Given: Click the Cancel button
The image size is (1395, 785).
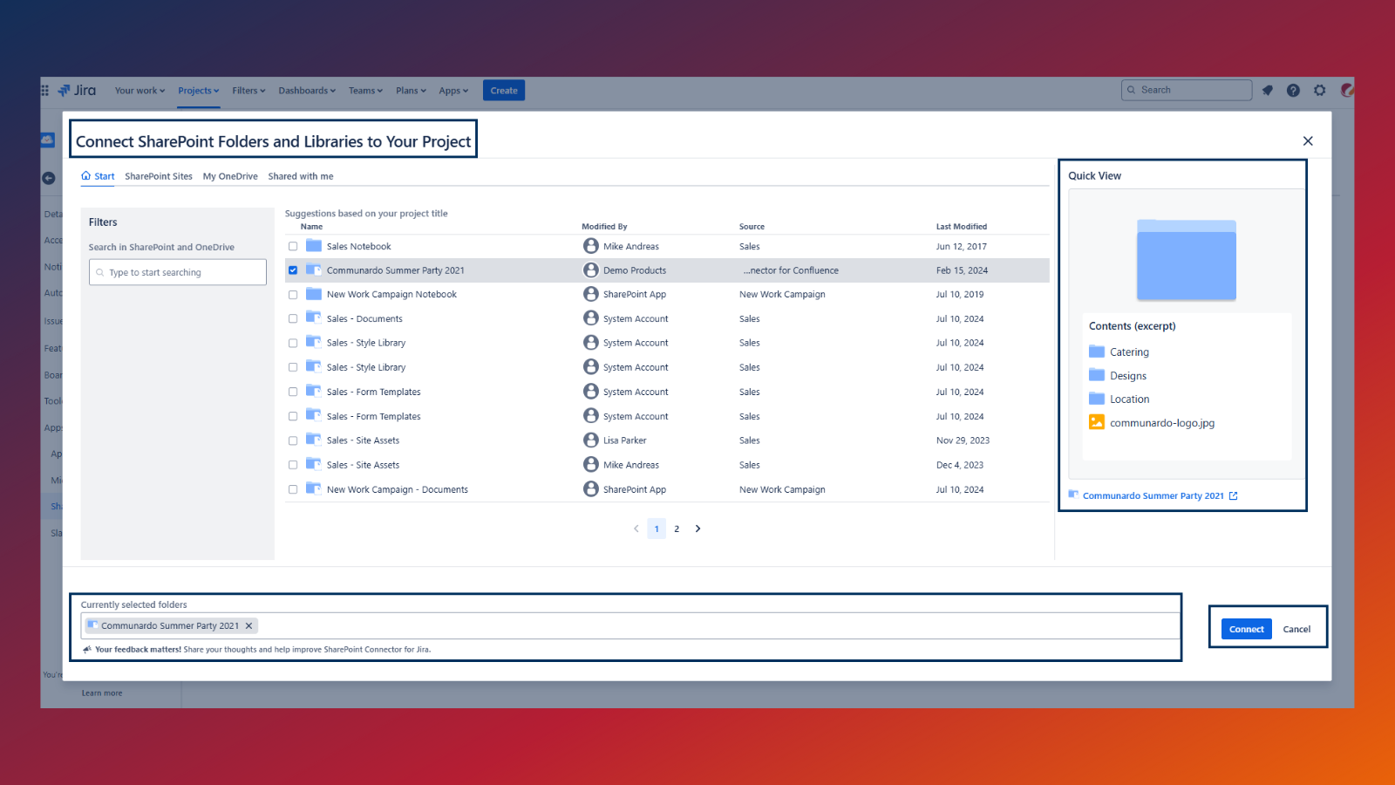Looking at the screenshot, I should [x=1296, y=629].
